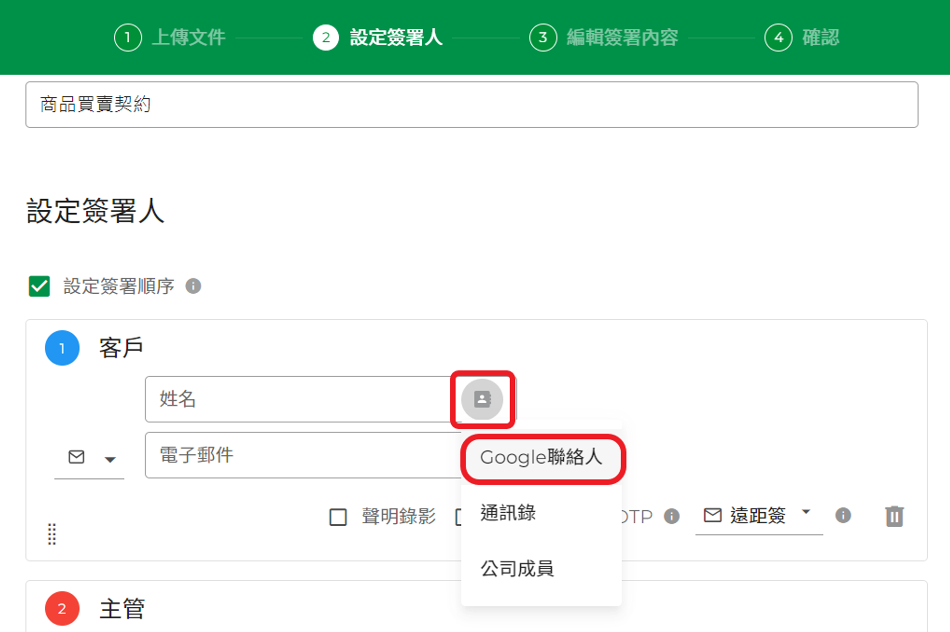Click the red number 2 signer badge

coord(62,609)
